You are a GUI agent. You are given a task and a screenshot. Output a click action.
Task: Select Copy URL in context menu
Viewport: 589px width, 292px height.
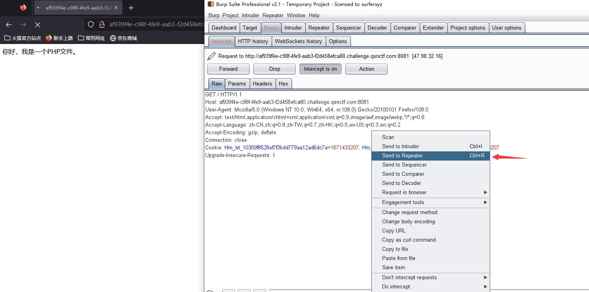(431, 230)
